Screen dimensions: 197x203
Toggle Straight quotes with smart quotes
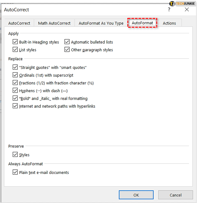coord(15,67)
